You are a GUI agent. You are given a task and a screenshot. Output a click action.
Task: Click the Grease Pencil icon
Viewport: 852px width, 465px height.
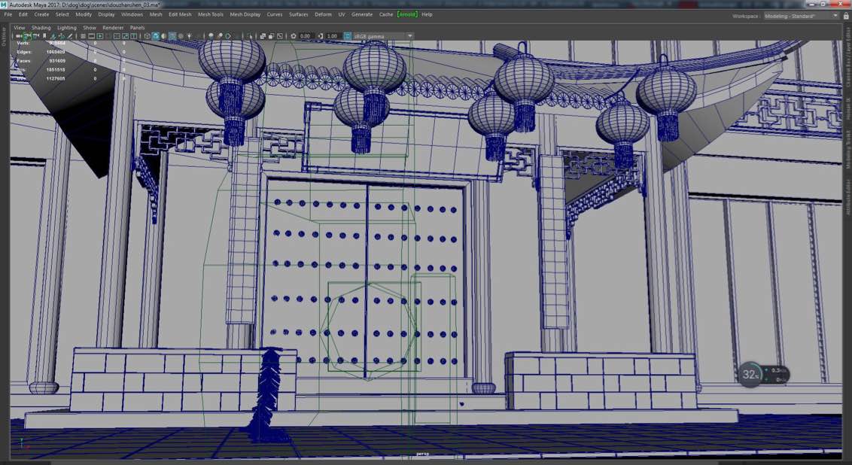coord(70,36)
